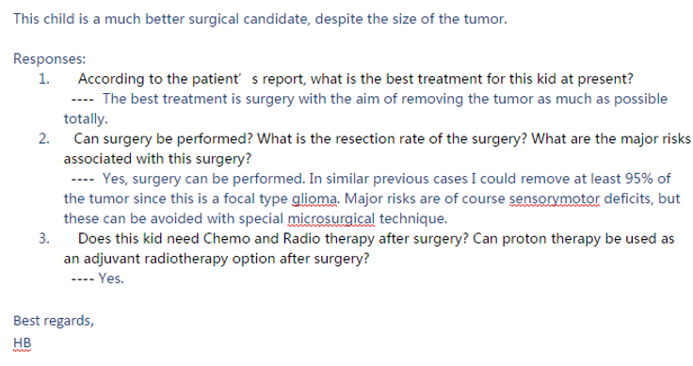Viewport: 693px width, 366px height.
Task: Click 'associated with this surgery?' line
Action: [157, 159]
